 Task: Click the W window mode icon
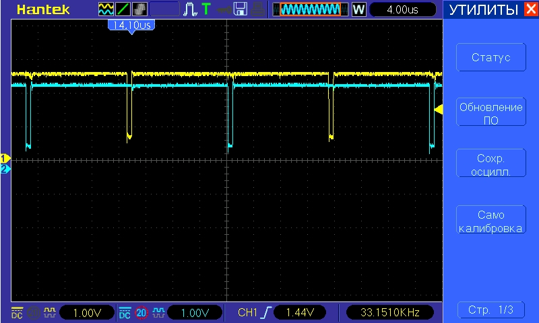point(358,9)
